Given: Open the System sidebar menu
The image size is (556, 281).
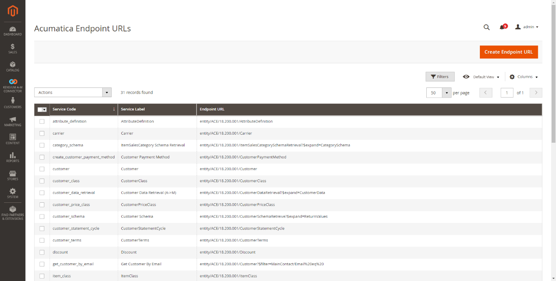Looking at the screenshot, I should 12,193.
